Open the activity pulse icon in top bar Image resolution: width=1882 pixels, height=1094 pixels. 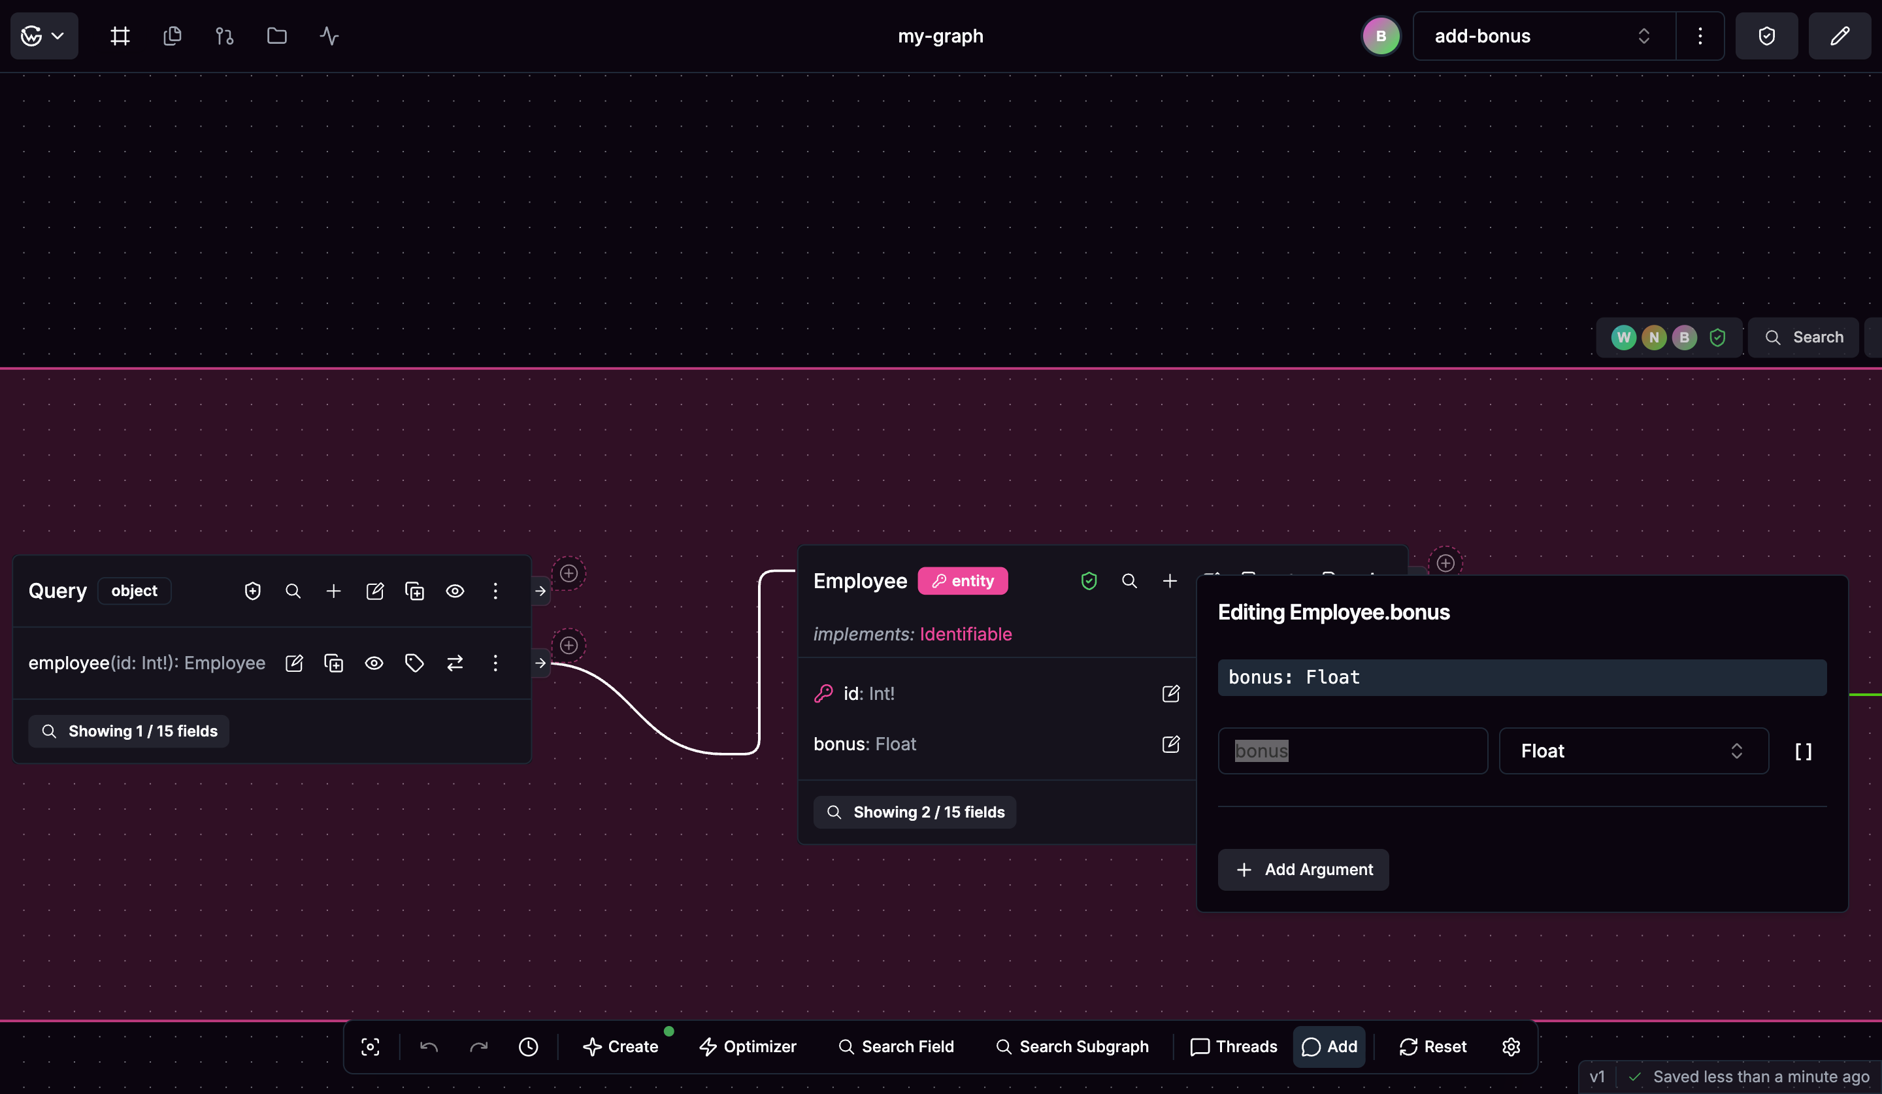(329, 36)
